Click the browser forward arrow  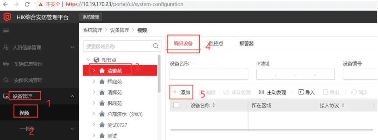coord(16,4)
